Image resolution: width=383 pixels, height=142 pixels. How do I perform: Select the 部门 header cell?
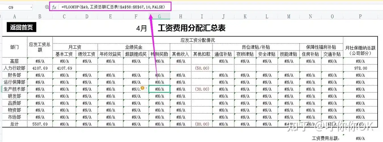14,47
